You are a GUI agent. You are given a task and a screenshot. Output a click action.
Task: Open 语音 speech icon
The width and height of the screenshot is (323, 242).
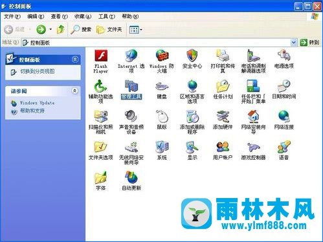[284, 151]
